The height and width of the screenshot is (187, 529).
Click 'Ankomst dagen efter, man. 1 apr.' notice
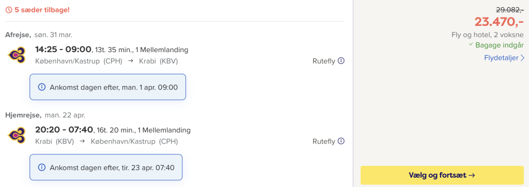[x=107, y=87]
